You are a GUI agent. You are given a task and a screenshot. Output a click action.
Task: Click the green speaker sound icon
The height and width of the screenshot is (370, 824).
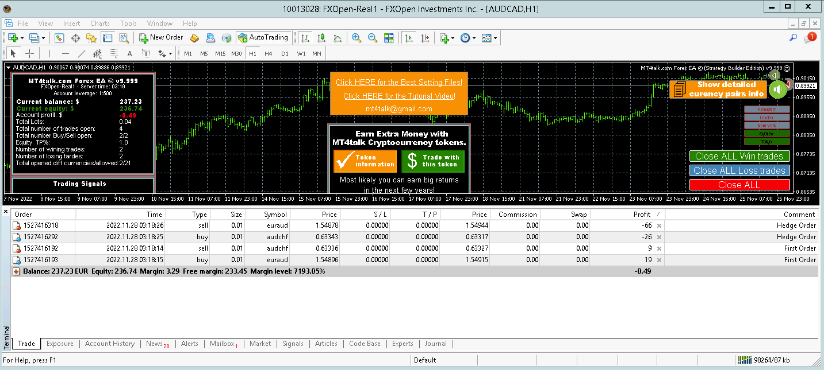[778, 89]
